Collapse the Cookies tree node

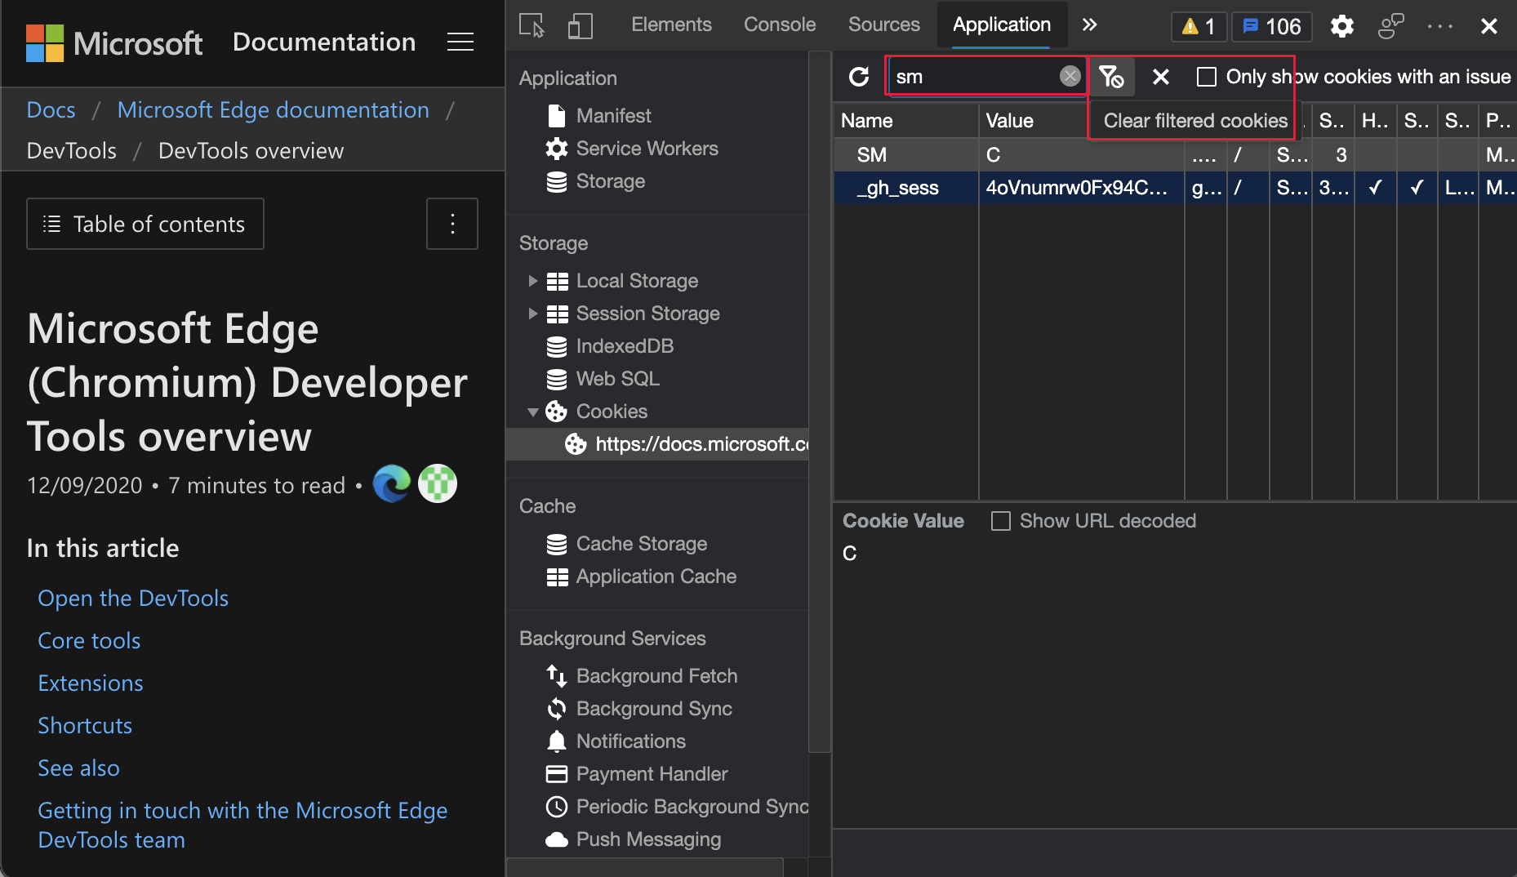click(532, 412)
